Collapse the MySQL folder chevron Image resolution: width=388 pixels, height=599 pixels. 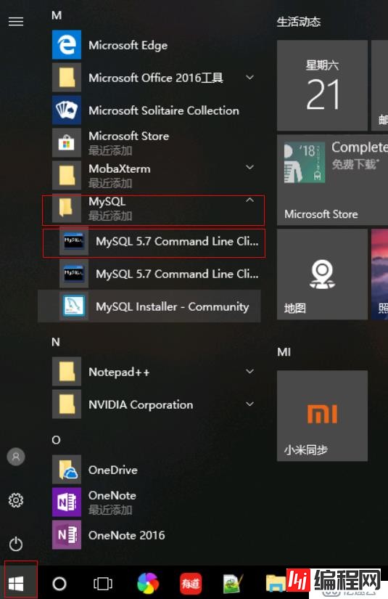tap(250, 200)
